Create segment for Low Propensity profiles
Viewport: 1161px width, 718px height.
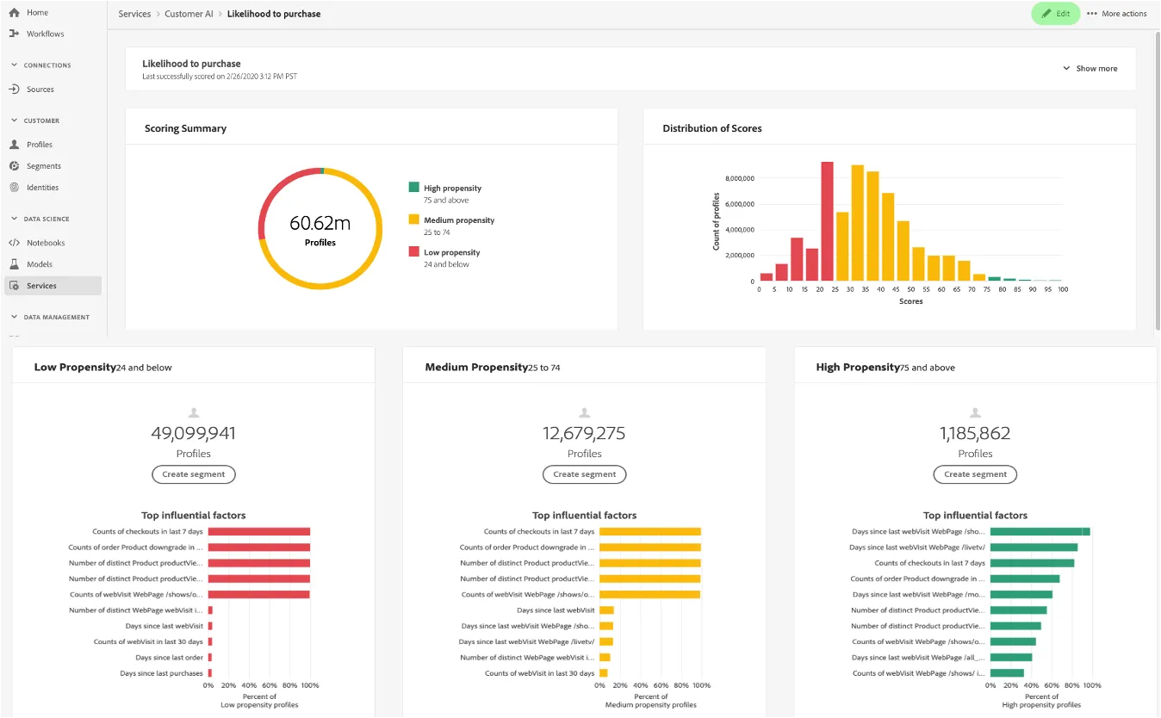(x=193, y=474)
